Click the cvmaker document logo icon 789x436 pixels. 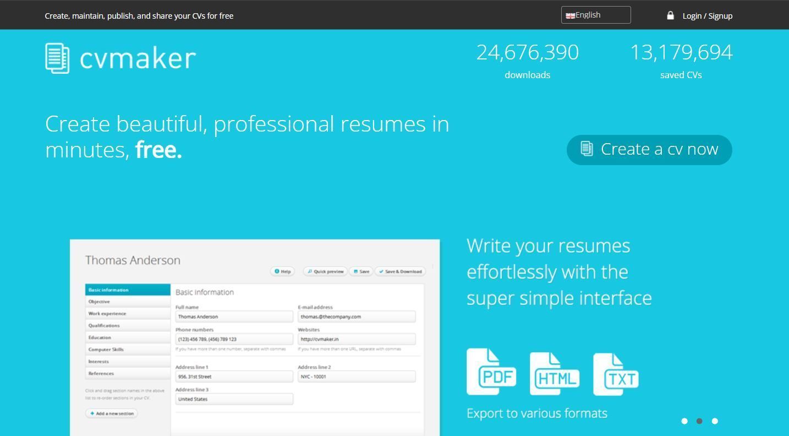[x=57, y=58]
